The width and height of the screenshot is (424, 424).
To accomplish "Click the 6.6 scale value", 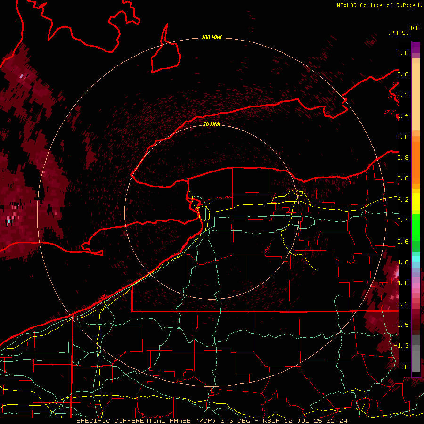I will pyautogui.click(x=403, y=137).
